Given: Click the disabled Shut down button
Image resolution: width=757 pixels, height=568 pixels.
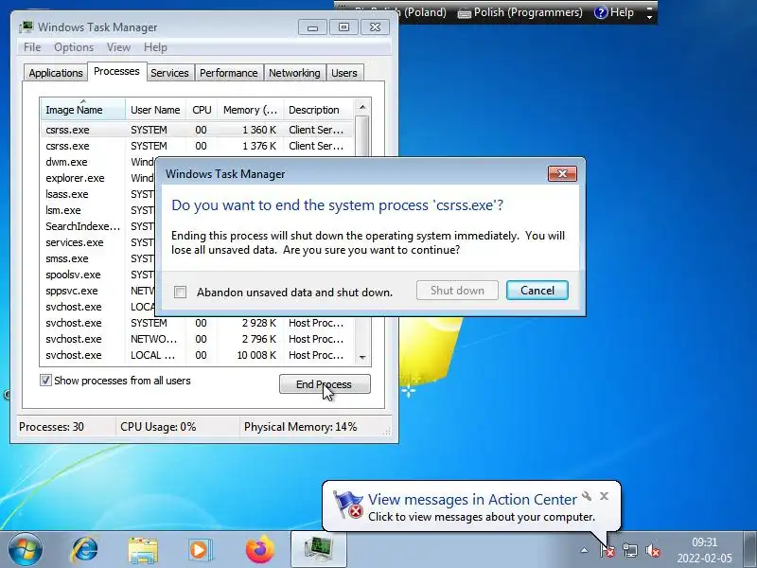Looking at the screenshot, I should pos(457,291).
